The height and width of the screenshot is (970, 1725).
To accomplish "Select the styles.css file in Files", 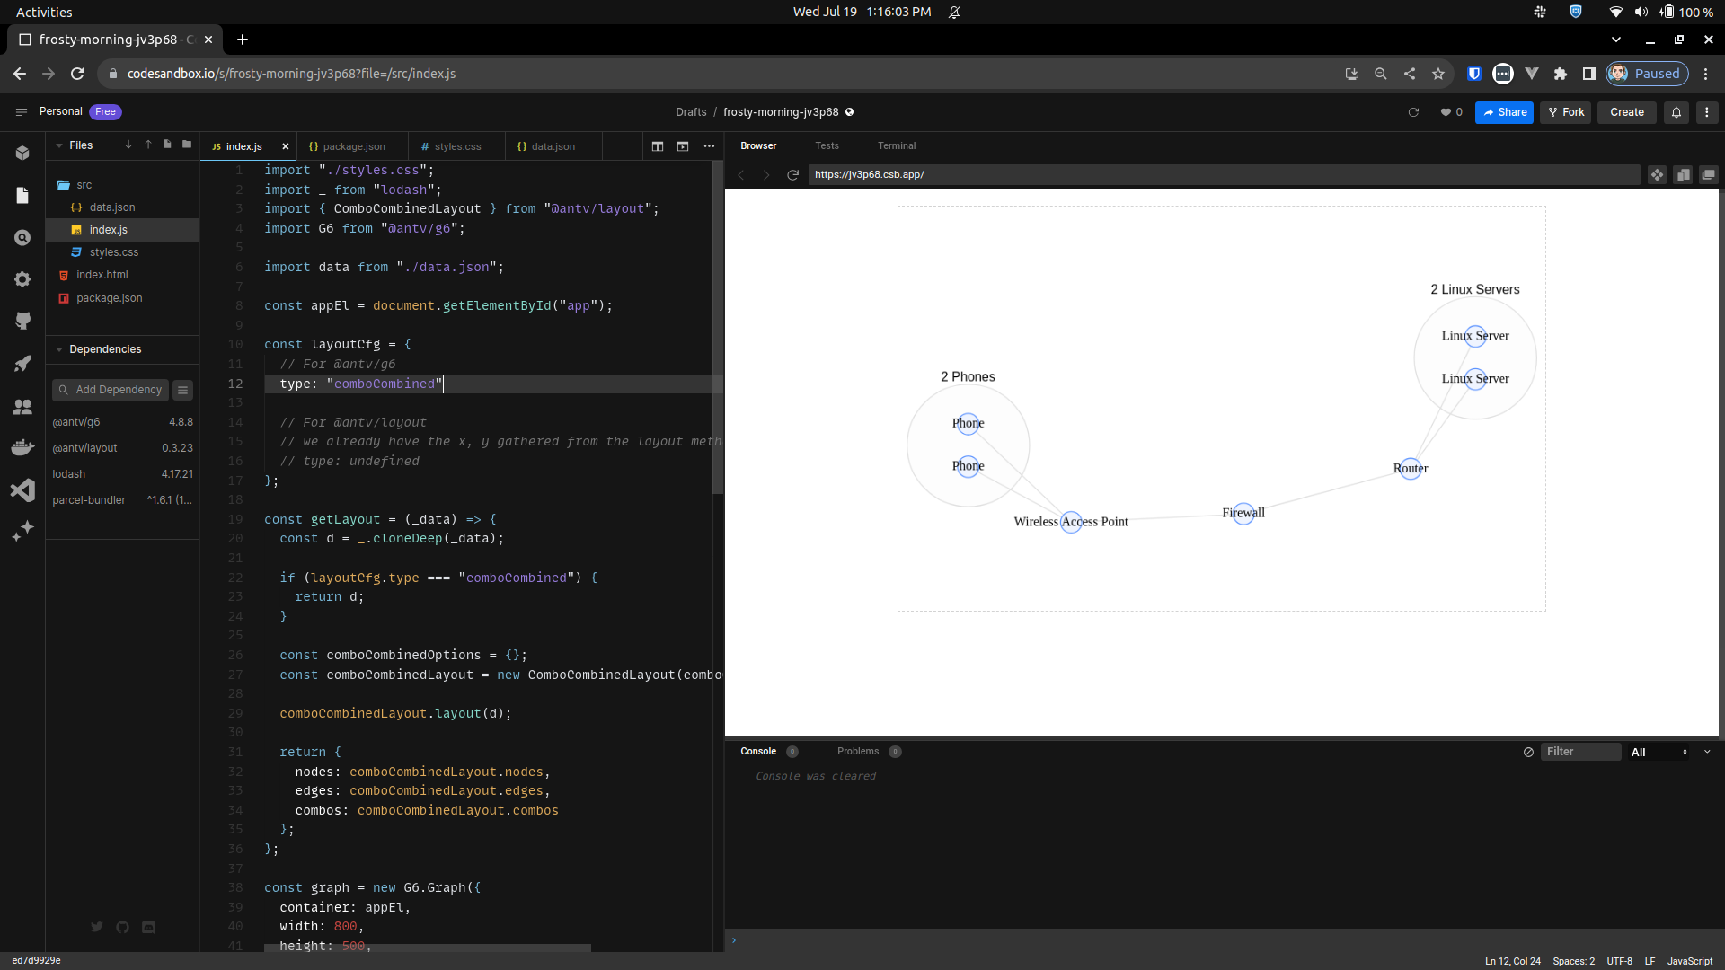I will click(x=113, y=251).
